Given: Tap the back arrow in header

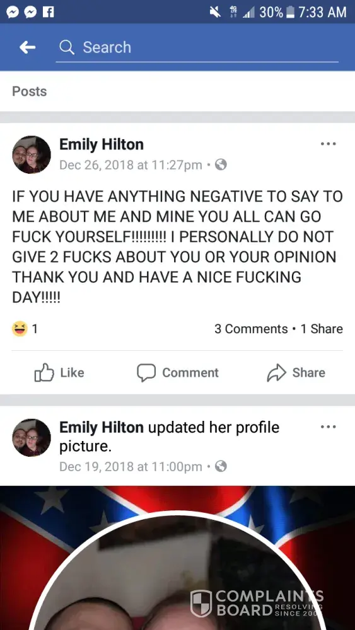Looking at the screenshot, I should tap(27, 47).
